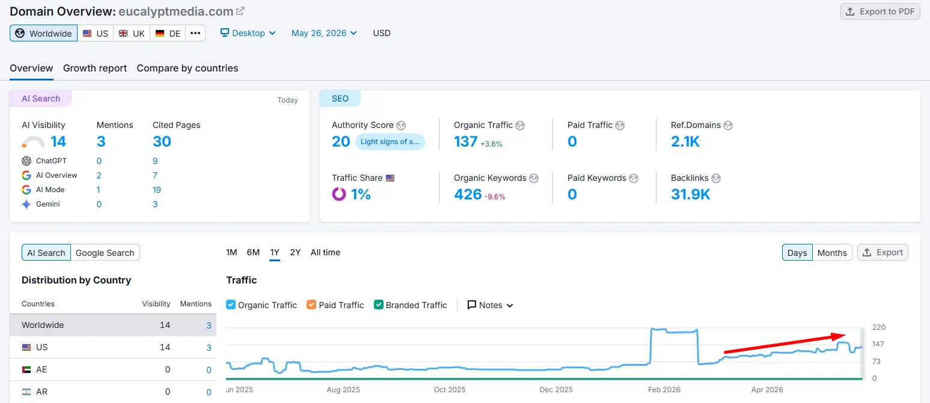This screenshot has height=403, width=930.
Task: Click globe icon beside Paid Traffic
Action: click(x=620, y=126)
